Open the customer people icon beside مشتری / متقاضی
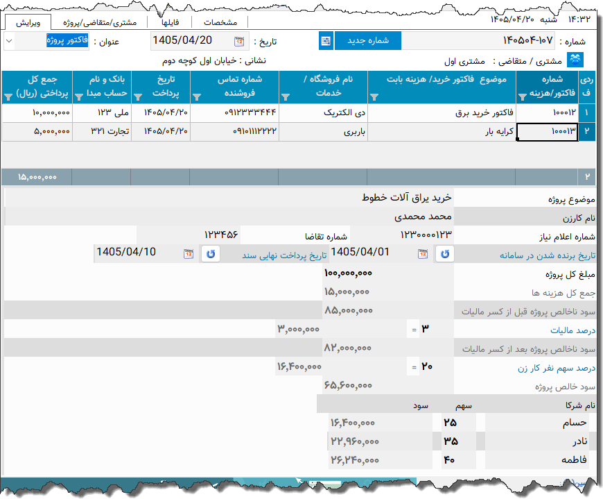This screenshot has height=499, width=603. (575, 60)
